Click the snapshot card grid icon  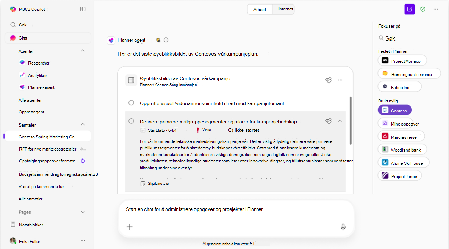131,80
